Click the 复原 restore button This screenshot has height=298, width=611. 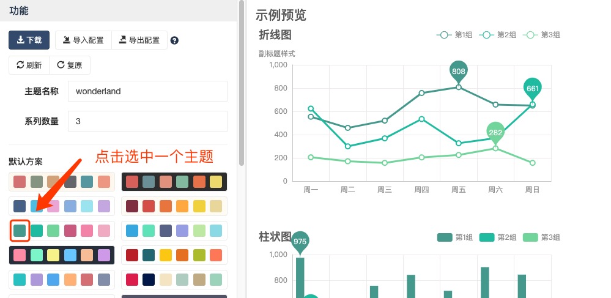70,65
